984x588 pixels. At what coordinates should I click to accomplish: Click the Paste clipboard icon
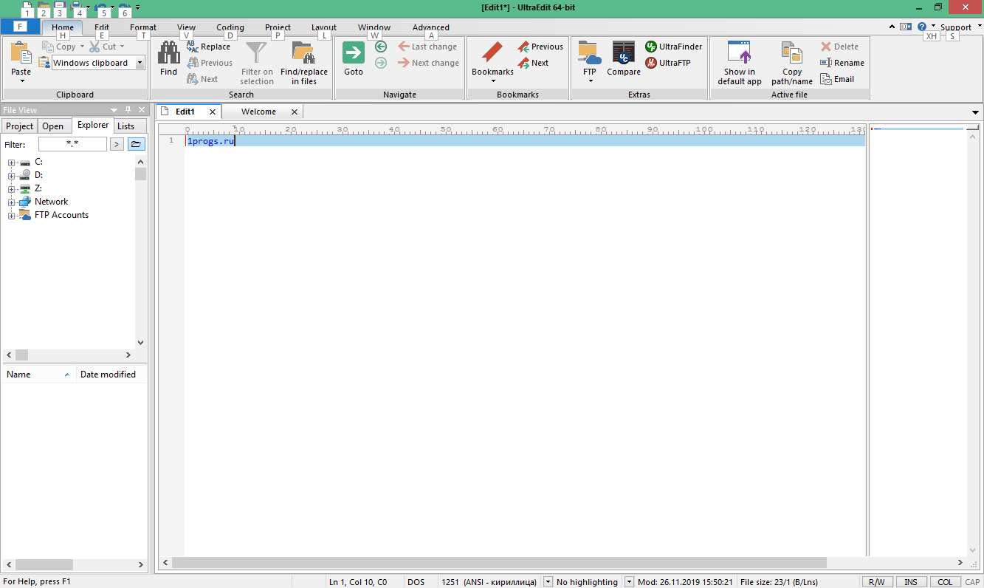coord(21,53)
